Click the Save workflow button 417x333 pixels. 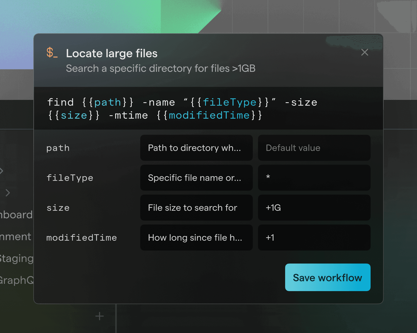pos(327,277)
